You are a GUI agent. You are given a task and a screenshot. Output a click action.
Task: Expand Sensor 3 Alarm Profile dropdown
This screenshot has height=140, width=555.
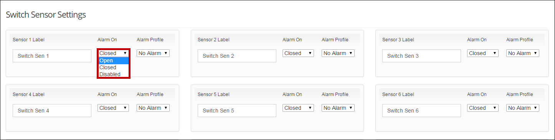[523, 53]
